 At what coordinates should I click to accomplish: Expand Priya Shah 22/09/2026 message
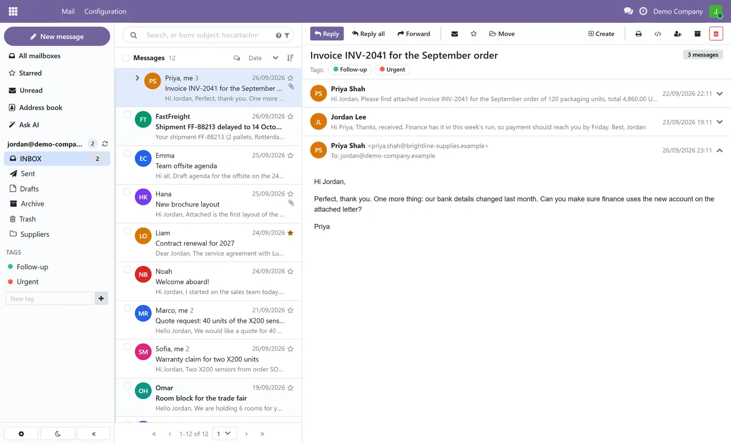pos(720,94)
